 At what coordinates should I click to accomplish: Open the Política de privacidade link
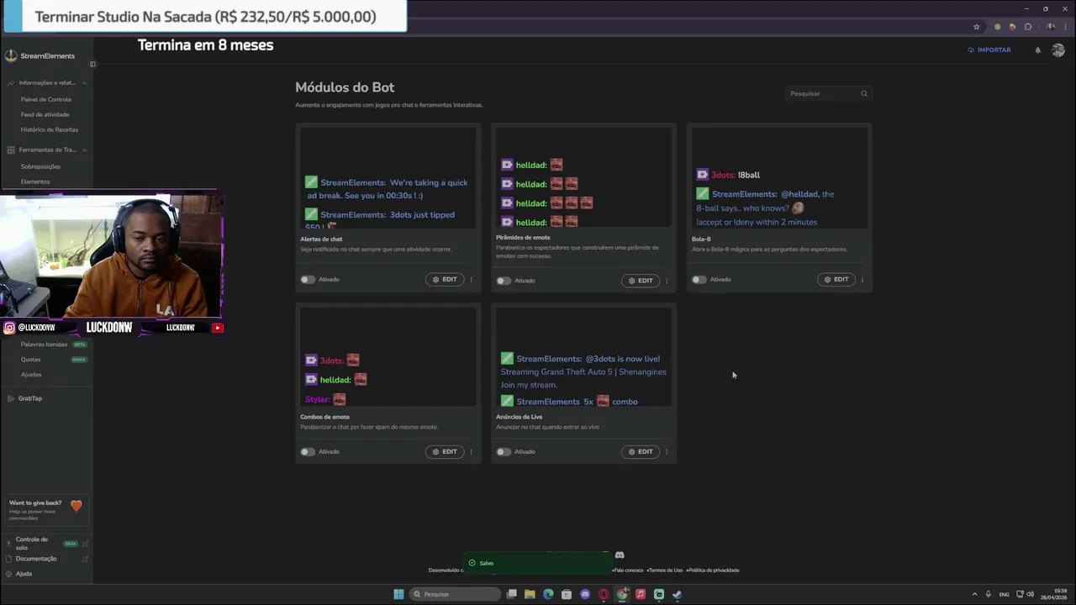pyautogui.click(x=715, y=571)
